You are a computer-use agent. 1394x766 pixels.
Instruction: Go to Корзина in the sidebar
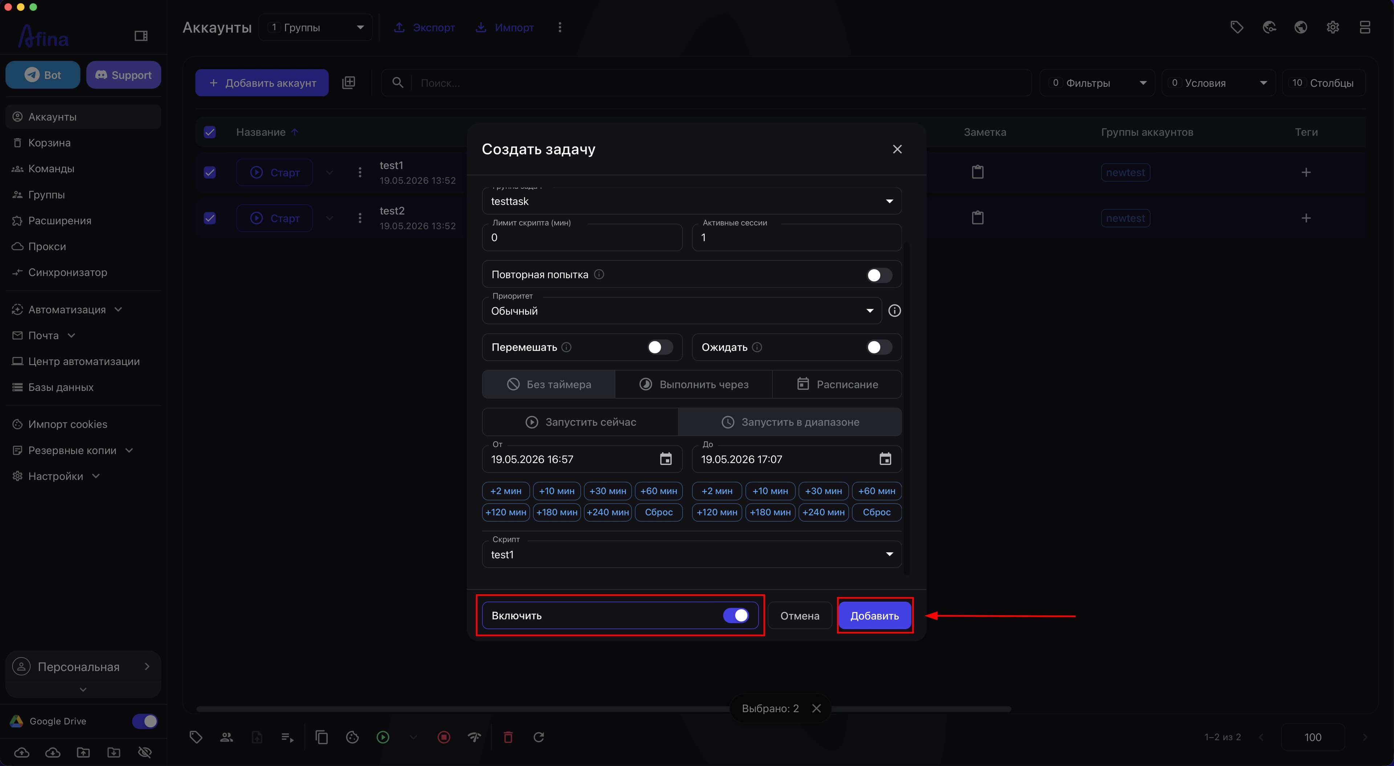pos(83,143)
